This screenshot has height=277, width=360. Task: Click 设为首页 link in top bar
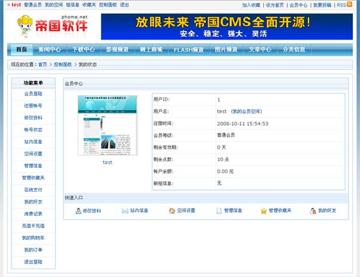275,5
